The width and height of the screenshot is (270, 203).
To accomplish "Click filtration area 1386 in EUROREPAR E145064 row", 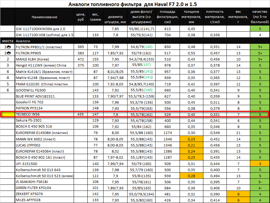I will click(x=167, y=151).
